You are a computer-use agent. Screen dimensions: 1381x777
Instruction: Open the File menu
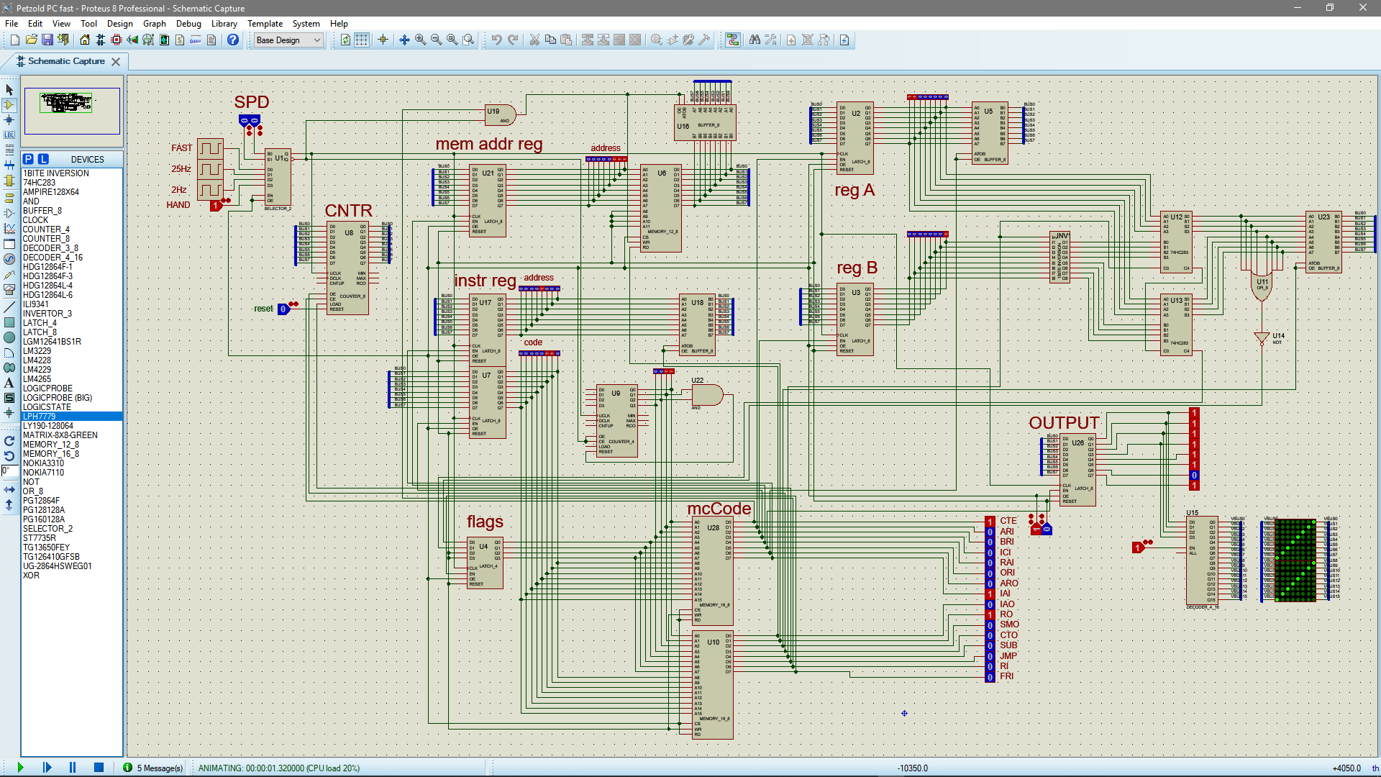coord(12,24)
